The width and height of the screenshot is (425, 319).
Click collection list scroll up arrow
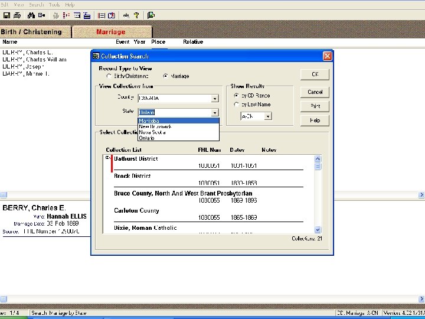pyautogui.click(x=318, y=159)
